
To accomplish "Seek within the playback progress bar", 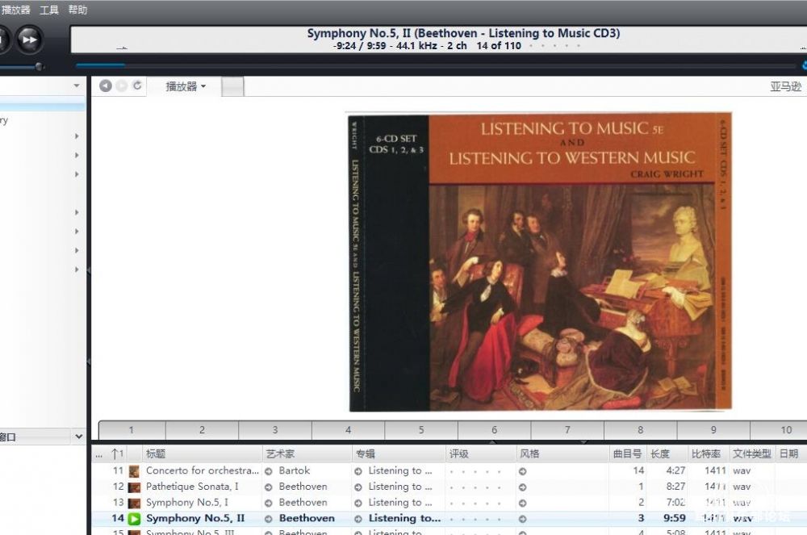I will coord(436,66).
